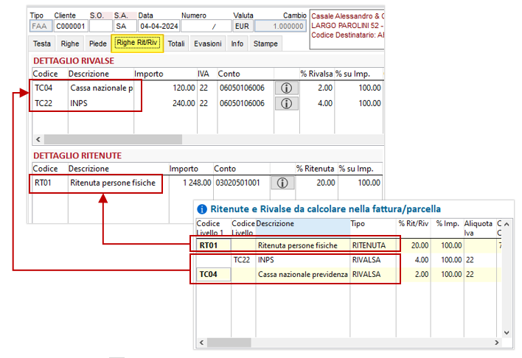Click the popup horizontal scrollbar thumb
Image resolution: width=522 pixels, height=358 pixels.
click(x=229, y=343)
